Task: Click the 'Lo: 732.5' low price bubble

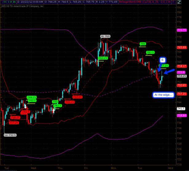Action: point(10,135)
